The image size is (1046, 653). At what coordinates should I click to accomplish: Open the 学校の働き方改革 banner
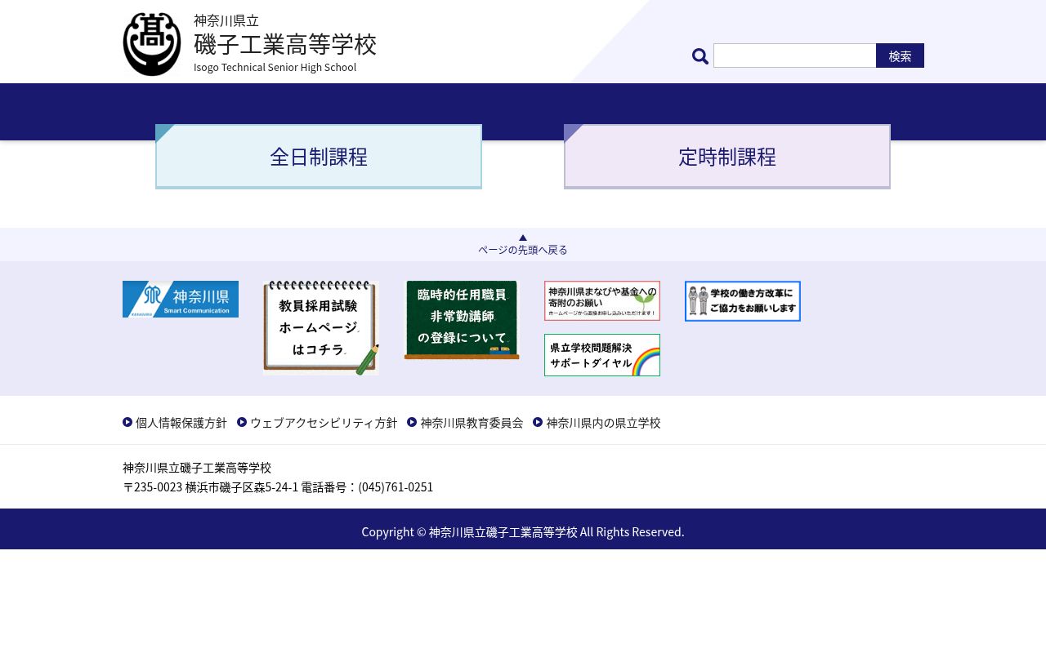click(743, 301)
